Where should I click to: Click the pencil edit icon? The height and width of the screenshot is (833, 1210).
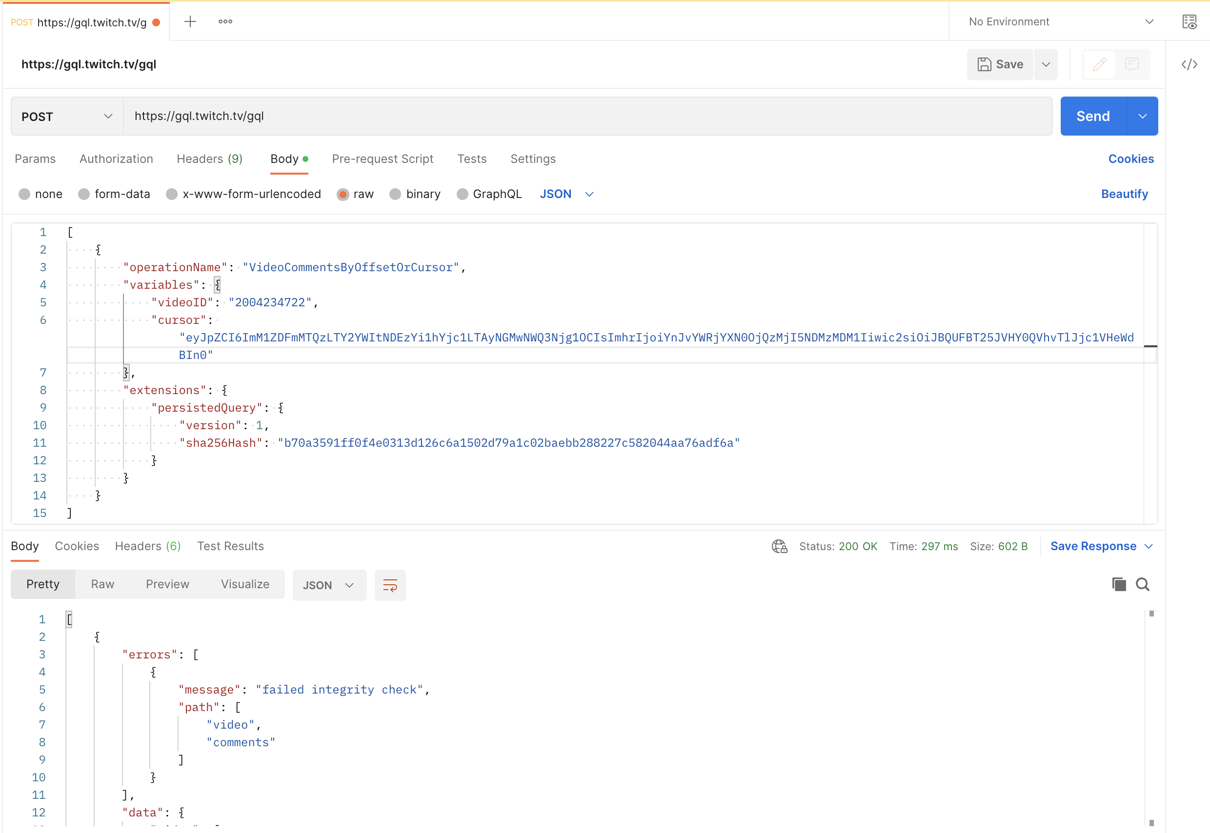1099,64
